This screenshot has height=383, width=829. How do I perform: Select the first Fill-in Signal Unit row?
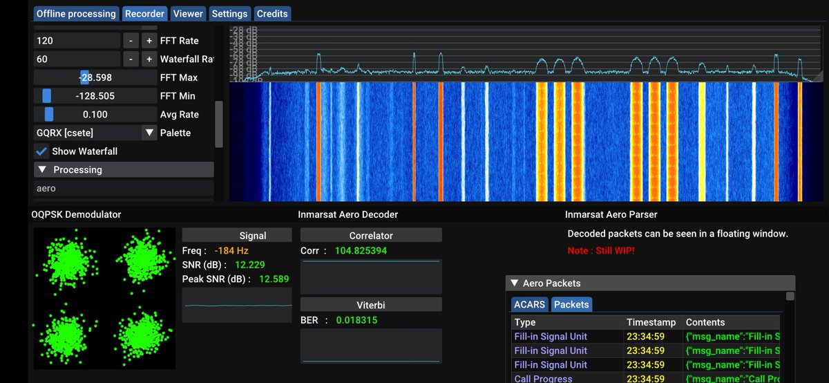point(646,337)
